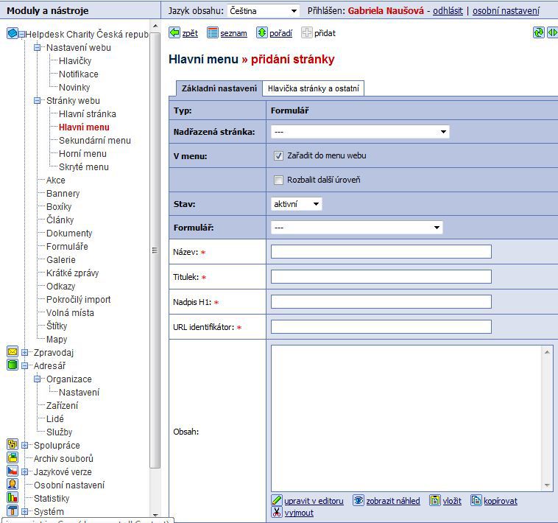Check Rozbalit další úroveň checkbox
Screen dimensions: 558x523
[x=278, y=180]
